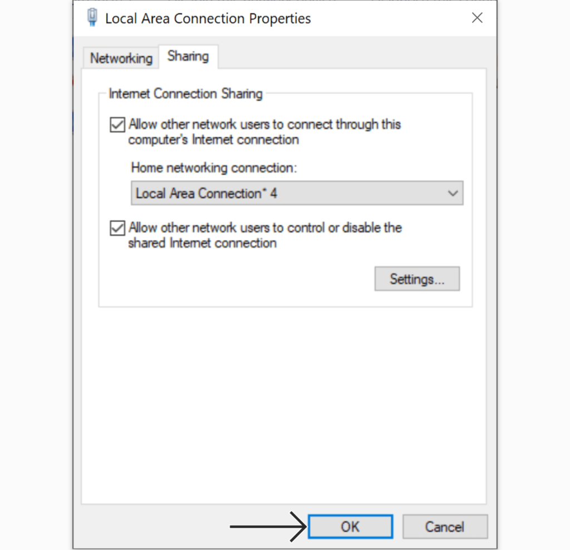This screenshot has height=550, width=570.
Task: Open Internet Connection Sharing Settings
Action: [416, 279]
